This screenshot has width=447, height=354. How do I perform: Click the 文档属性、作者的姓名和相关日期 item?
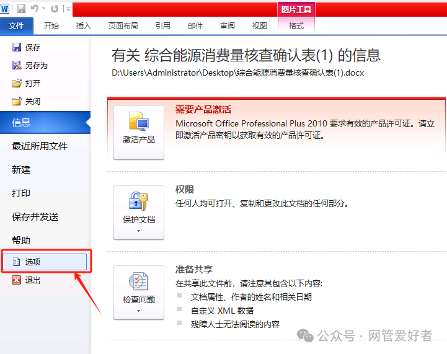click(251, 297)
